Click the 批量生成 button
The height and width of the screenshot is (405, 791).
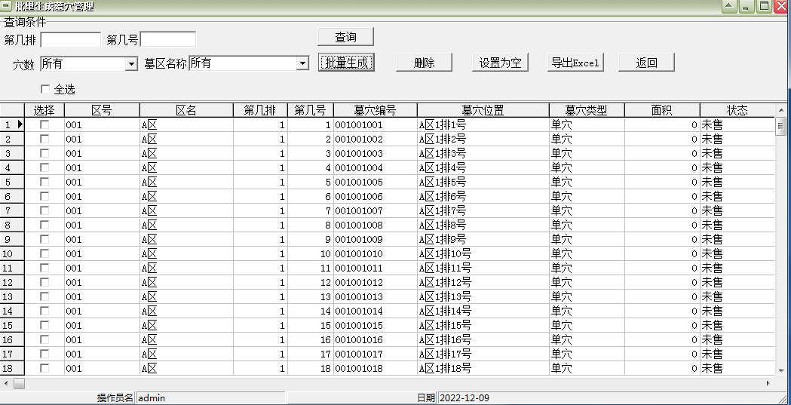click(x=346, y=63)
